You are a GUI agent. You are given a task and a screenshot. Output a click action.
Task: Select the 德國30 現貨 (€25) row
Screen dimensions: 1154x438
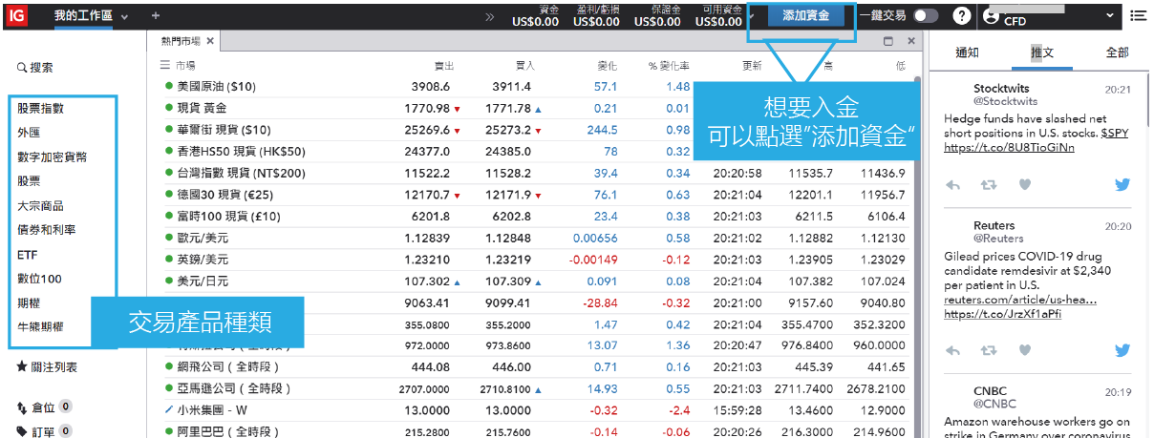coord(535,195)
